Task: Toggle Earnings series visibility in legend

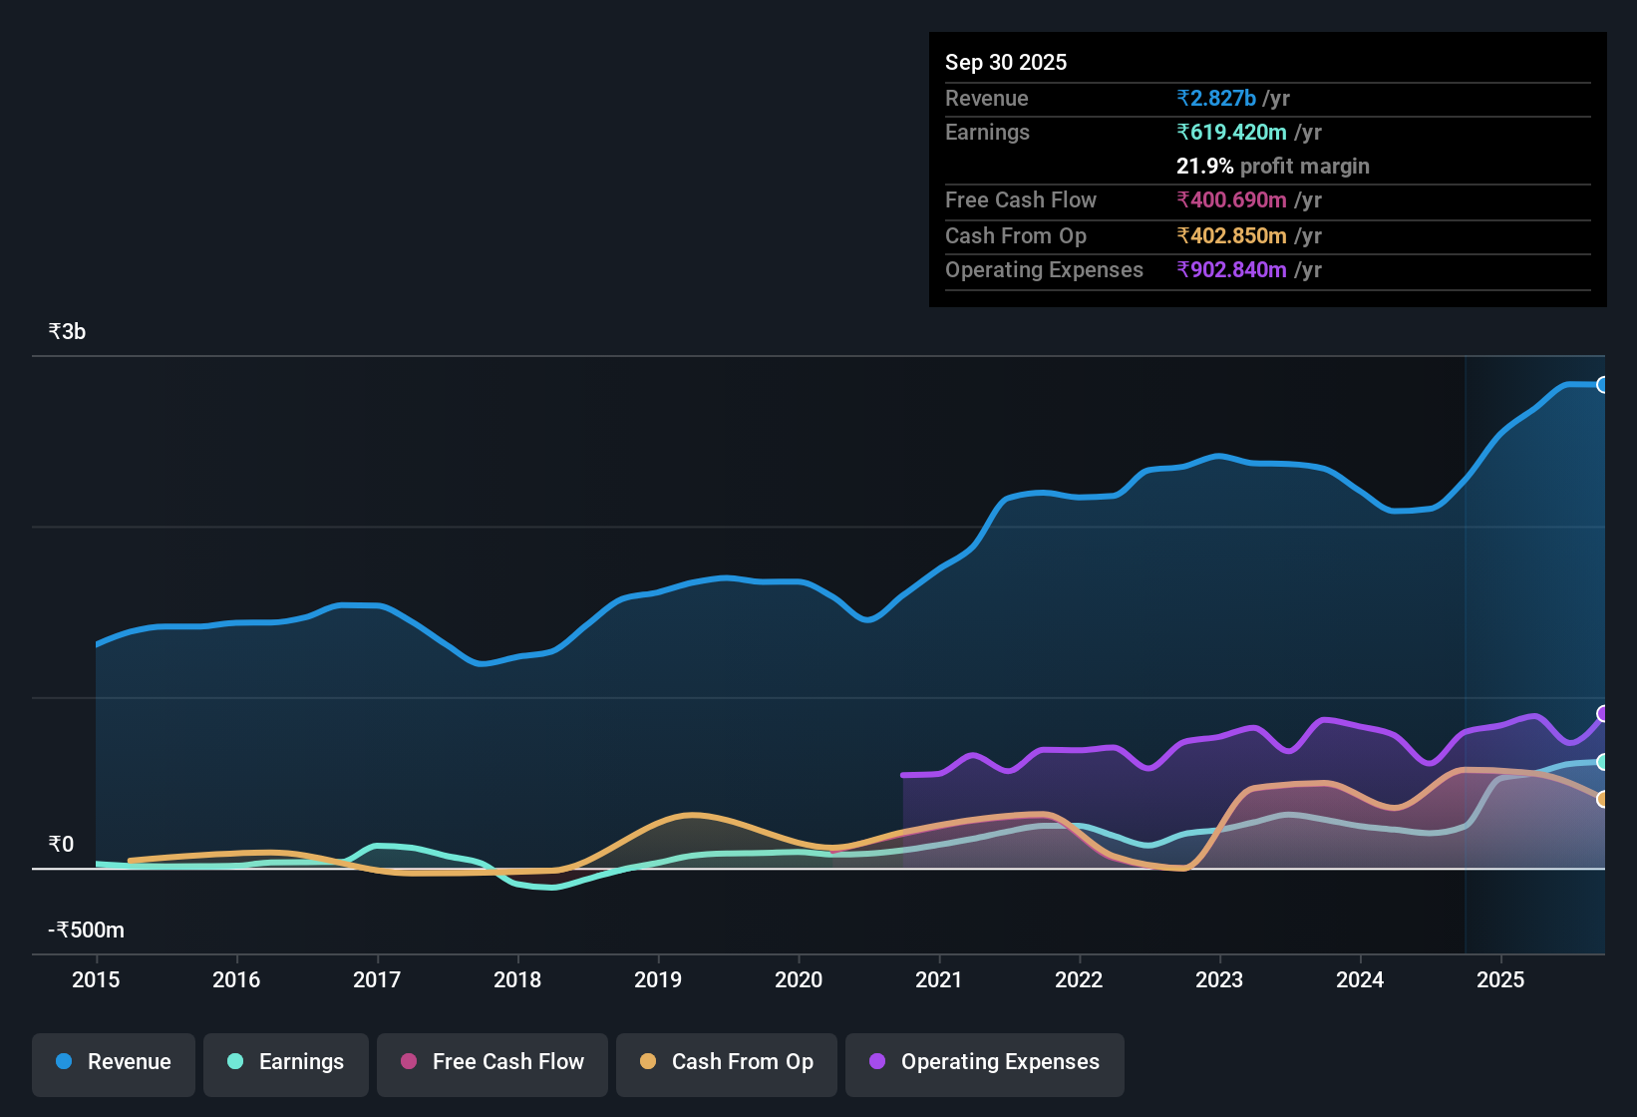Action: (286, 1062)
